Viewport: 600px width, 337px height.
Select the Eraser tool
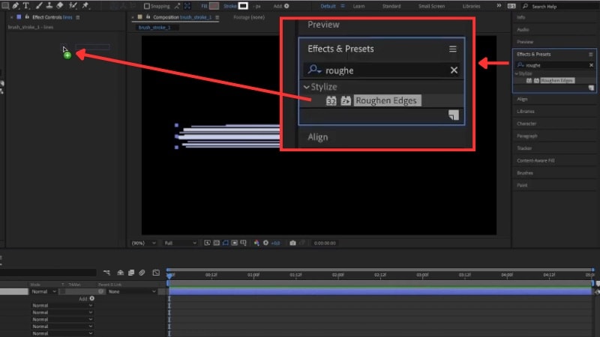(60, 6)
